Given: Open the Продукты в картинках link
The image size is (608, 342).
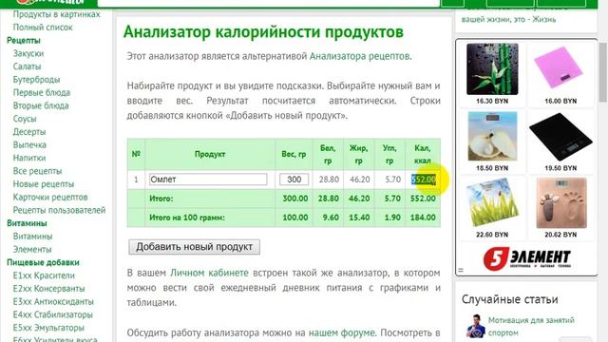Looking at the screenshot, I should (x=57, y=14).
